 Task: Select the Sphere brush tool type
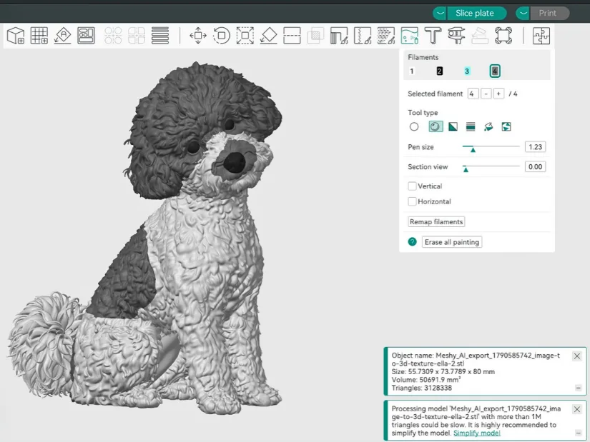pos(436,126)
